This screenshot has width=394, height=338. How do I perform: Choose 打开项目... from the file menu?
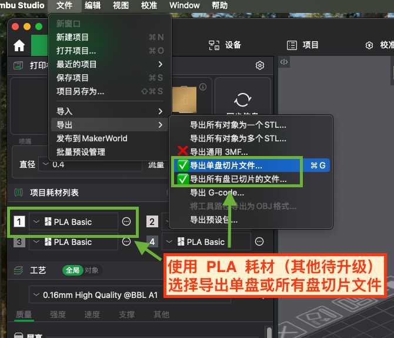pos(109,51)
